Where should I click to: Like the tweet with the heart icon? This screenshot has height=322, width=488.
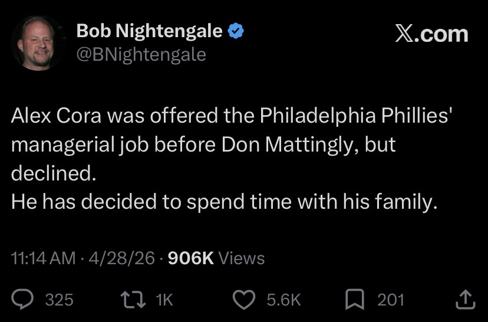pos(245,300)
